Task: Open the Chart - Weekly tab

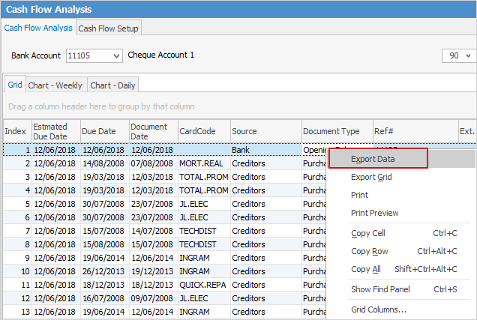Action: (56, 85)
